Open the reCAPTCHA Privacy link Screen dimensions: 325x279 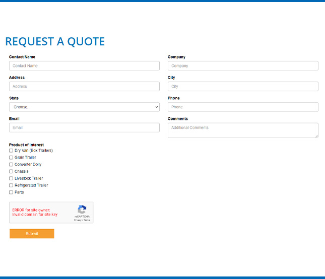77,220
